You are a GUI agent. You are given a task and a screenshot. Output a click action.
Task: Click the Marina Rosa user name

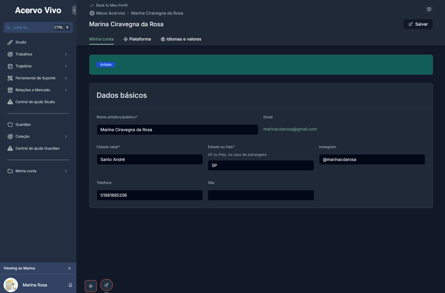point(35,285)
